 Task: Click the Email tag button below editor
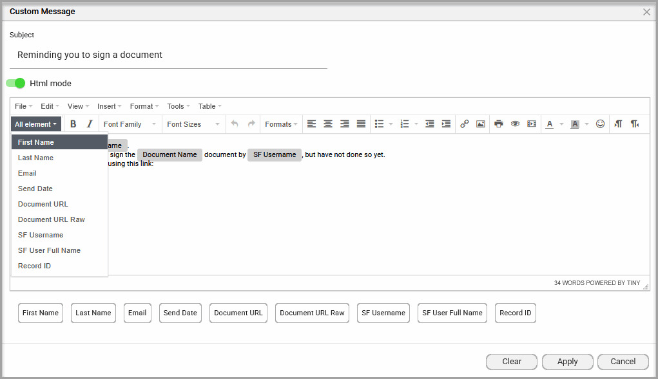pos(137,313)
